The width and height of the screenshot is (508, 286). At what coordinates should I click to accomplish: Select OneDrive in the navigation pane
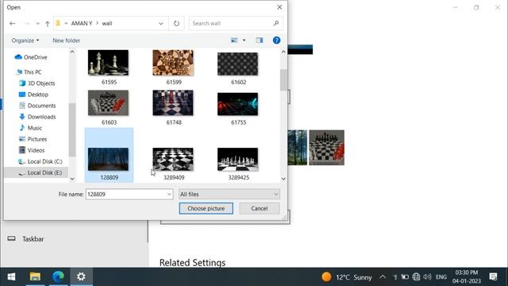pos(31,57)
